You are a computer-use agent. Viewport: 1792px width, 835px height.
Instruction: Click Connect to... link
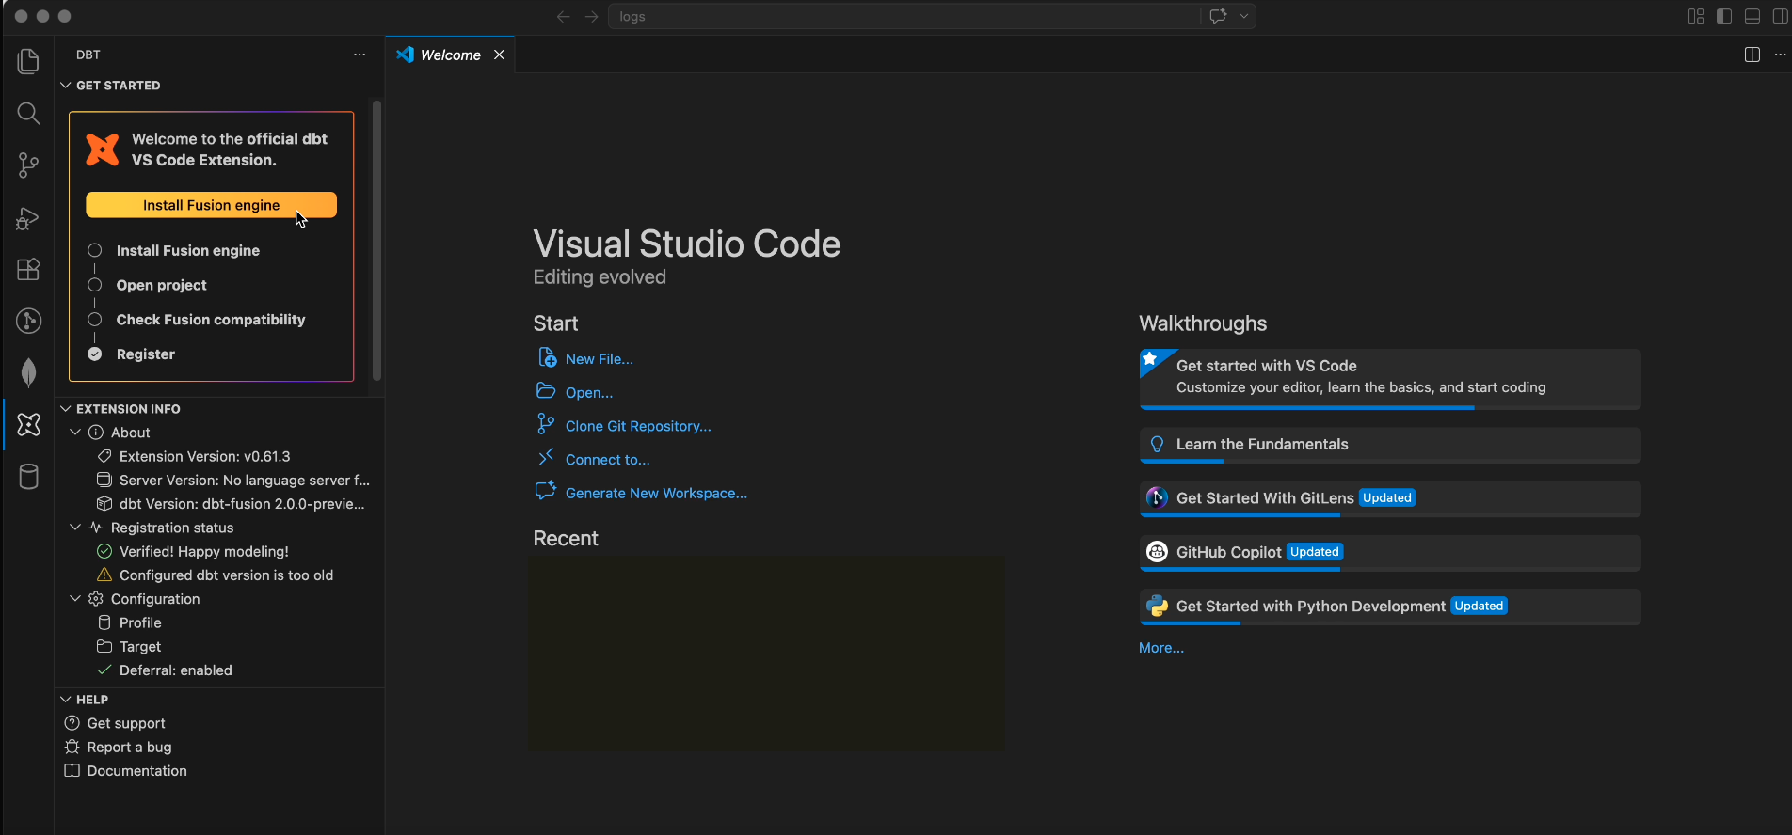pos(607,460)
